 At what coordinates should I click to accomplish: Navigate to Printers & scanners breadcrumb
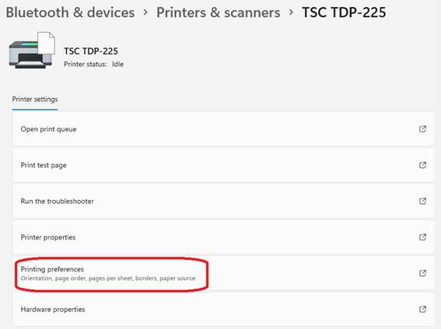[219, 12]
